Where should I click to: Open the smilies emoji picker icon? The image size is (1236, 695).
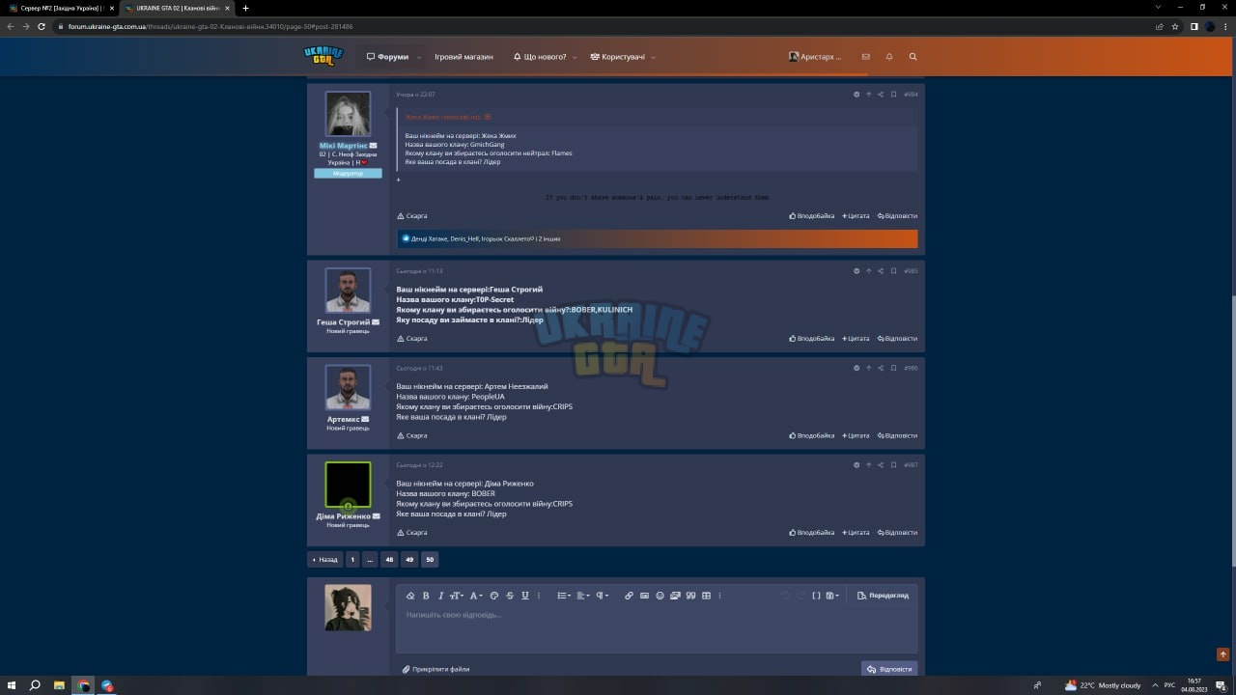[660, 596]
